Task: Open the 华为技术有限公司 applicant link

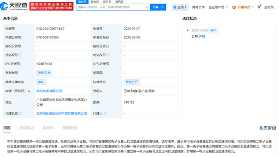Action: 49,91
